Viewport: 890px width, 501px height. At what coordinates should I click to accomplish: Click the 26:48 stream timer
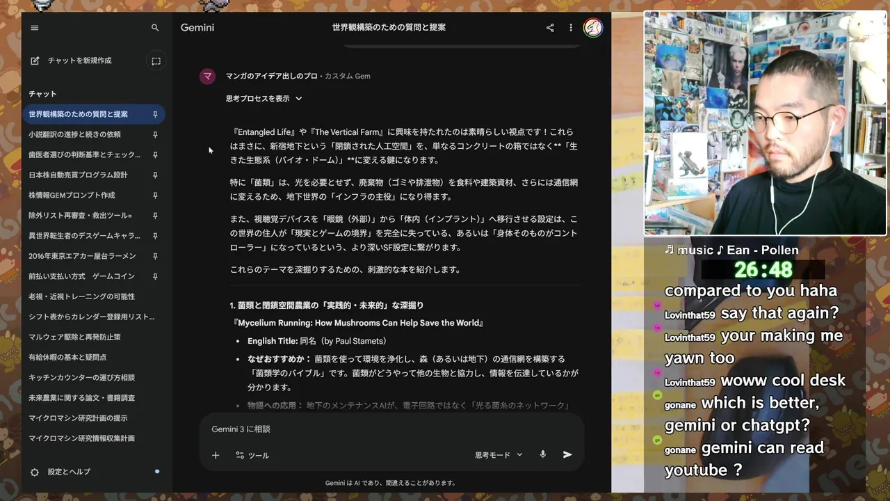click(763, 269)
